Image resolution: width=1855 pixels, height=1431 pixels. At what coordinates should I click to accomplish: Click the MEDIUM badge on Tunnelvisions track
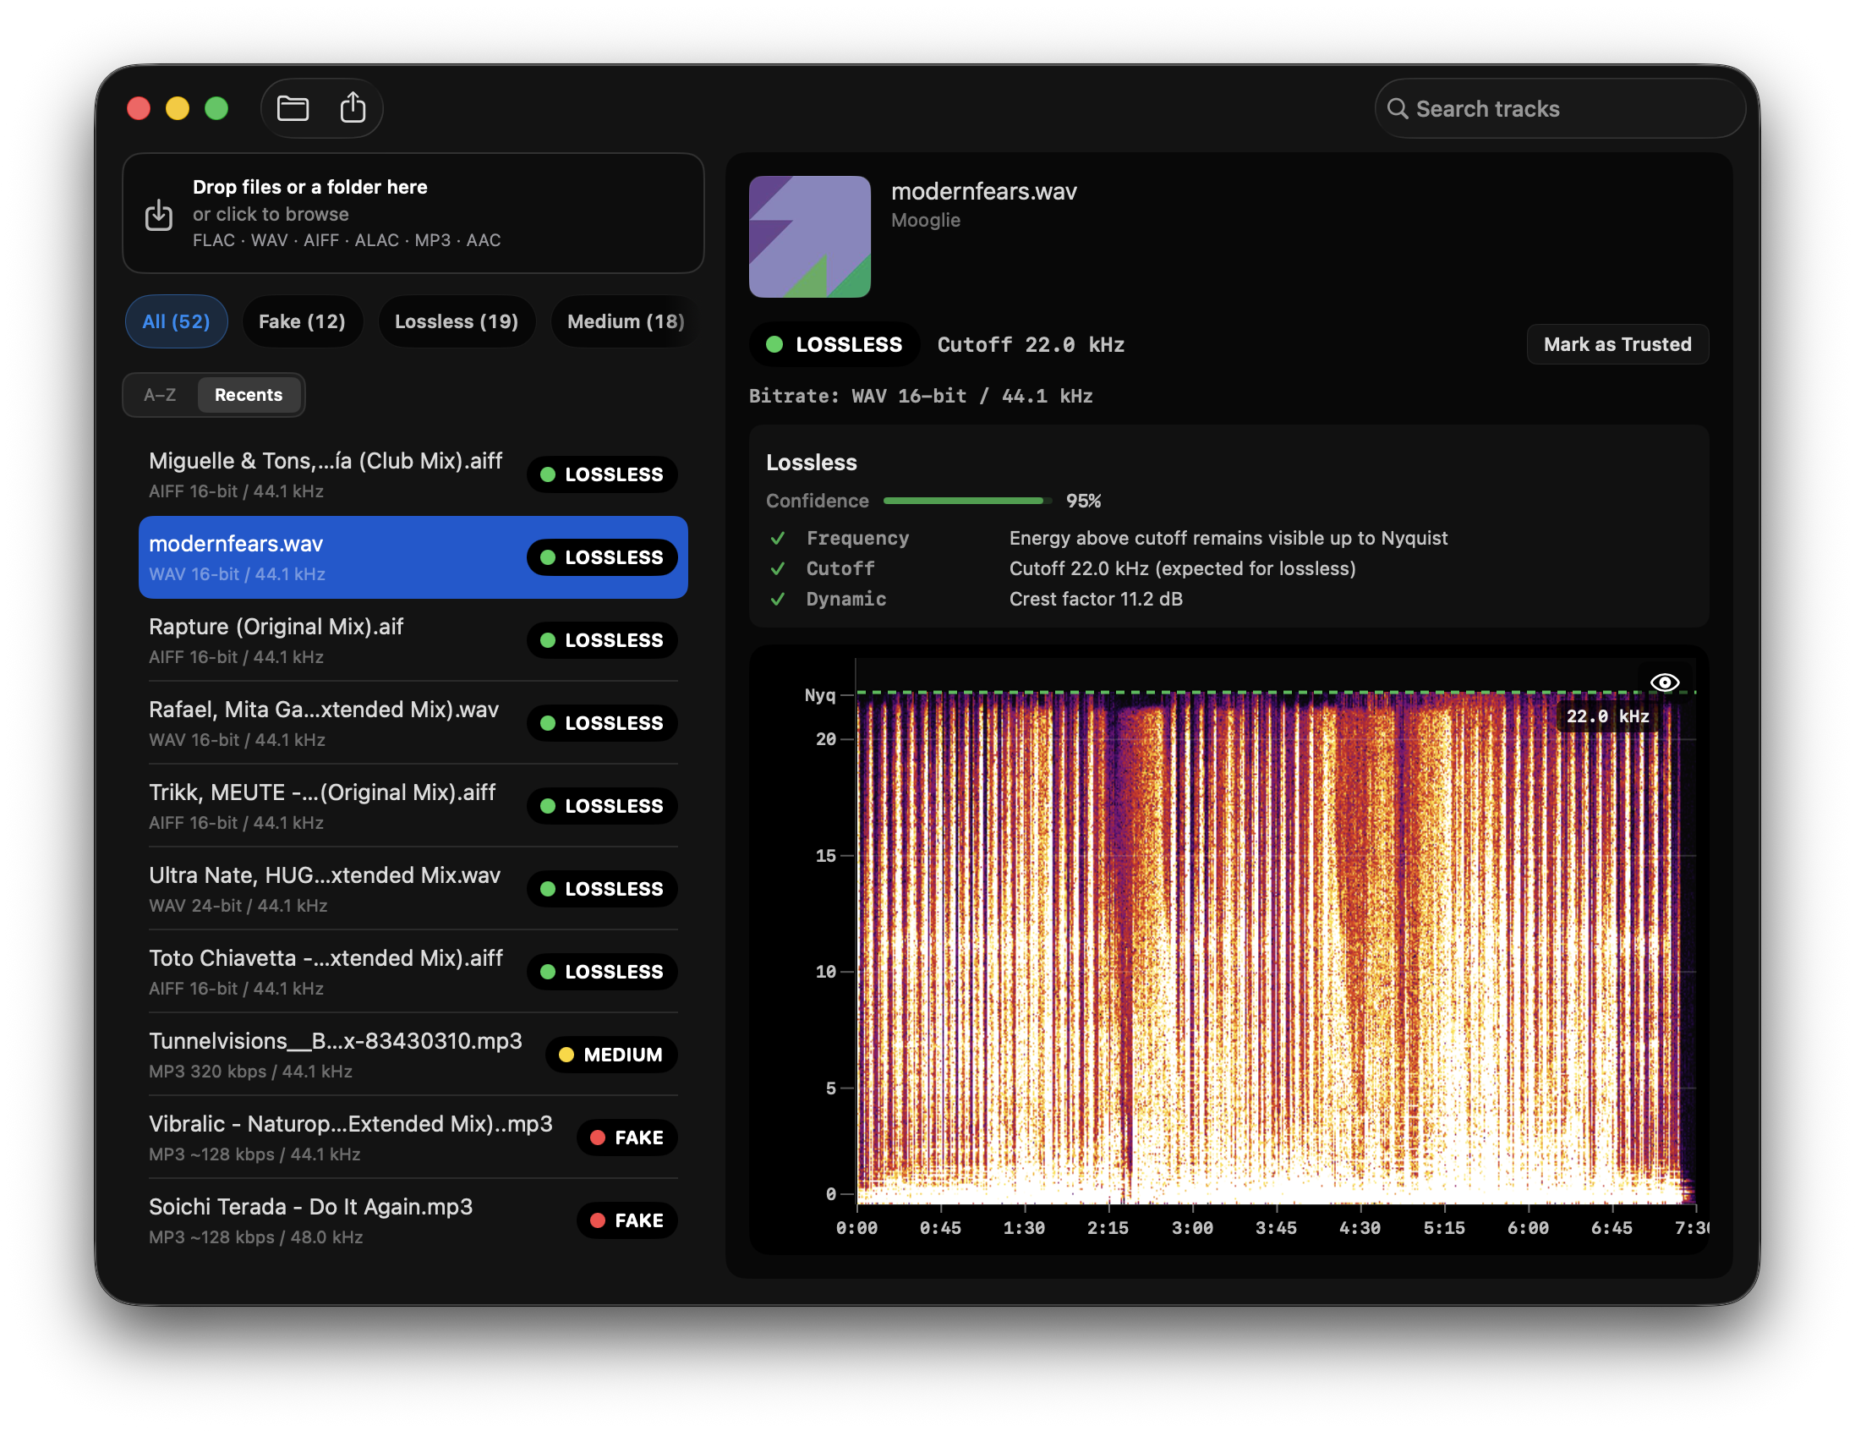pyautogui.click(x=610, y=1055)
